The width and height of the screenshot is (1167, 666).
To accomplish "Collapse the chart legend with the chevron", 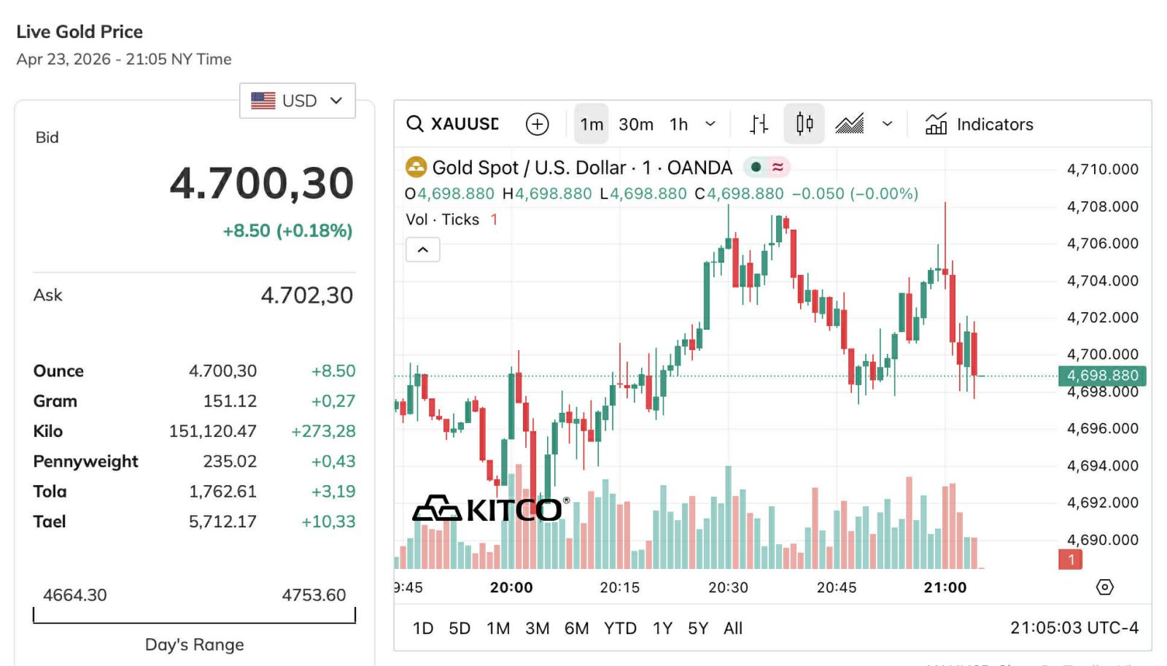I will tap(423, 250).
